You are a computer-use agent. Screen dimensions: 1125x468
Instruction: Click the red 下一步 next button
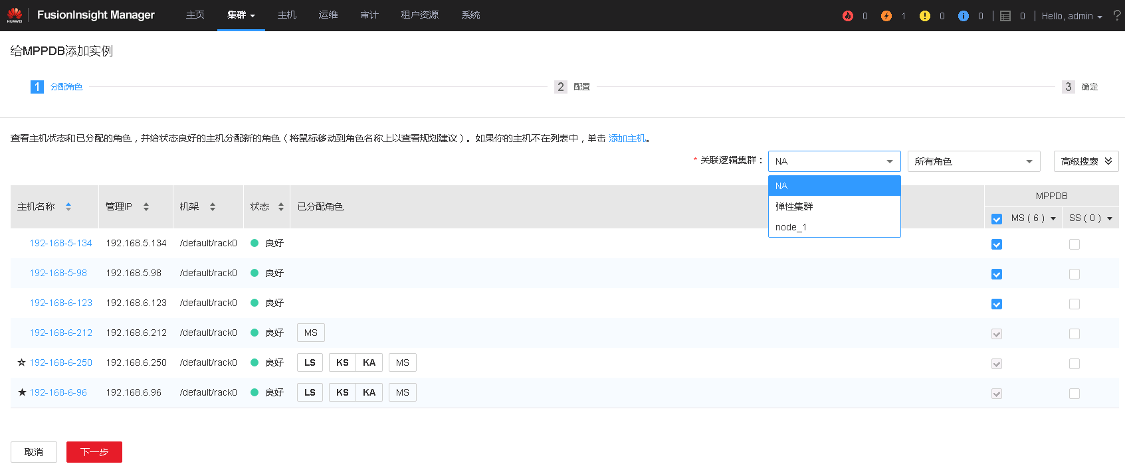point(94,452)
